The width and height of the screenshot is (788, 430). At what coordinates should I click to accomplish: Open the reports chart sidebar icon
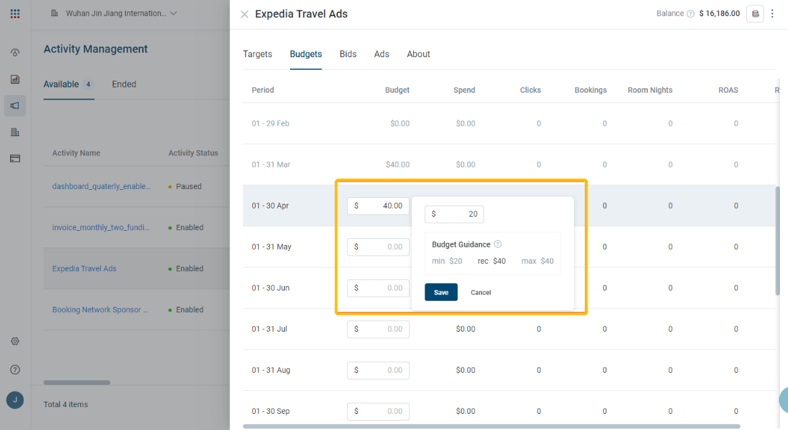pos(15,79)
